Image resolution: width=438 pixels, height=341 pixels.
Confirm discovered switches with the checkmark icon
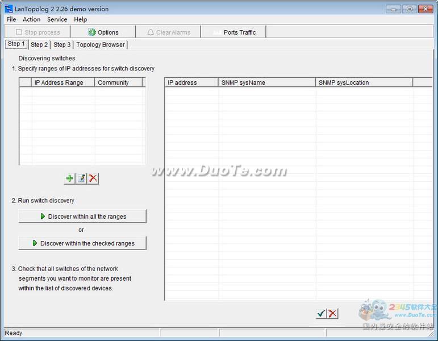tap(321, 314)
